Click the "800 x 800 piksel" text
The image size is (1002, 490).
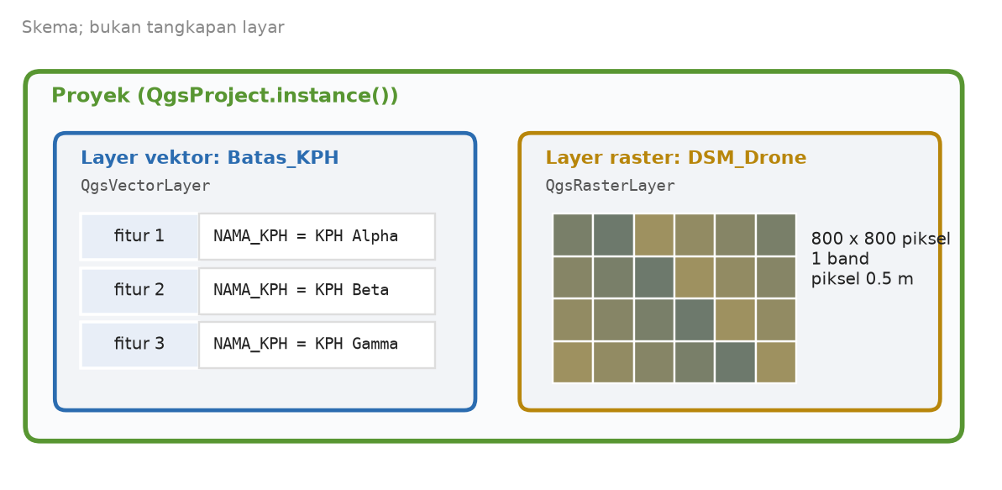click(x=880, y=240)
